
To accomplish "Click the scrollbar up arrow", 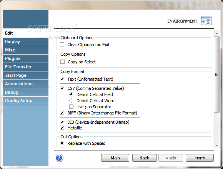I will click(x=217, y=33).
